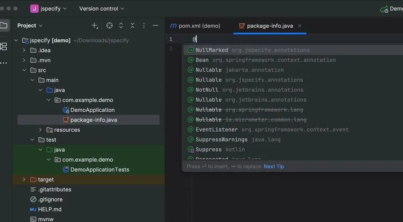Click line number 1 in gutter

point(171,39)
